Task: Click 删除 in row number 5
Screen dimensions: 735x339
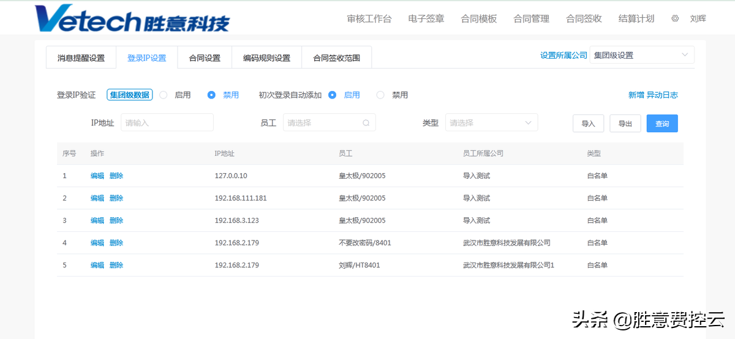Action: coord(116,266)
